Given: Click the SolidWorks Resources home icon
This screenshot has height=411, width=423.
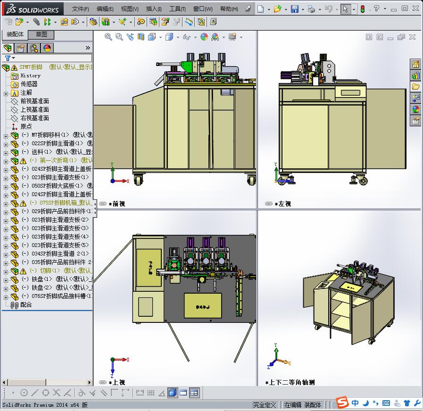Looking at the screenshot, I should (x=415, y=64).
